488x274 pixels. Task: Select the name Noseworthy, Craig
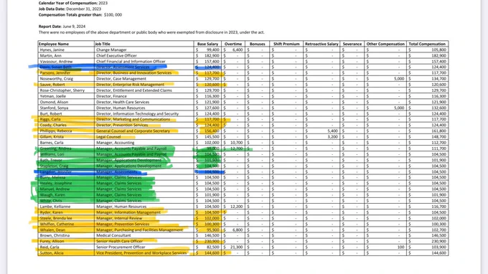56,79
